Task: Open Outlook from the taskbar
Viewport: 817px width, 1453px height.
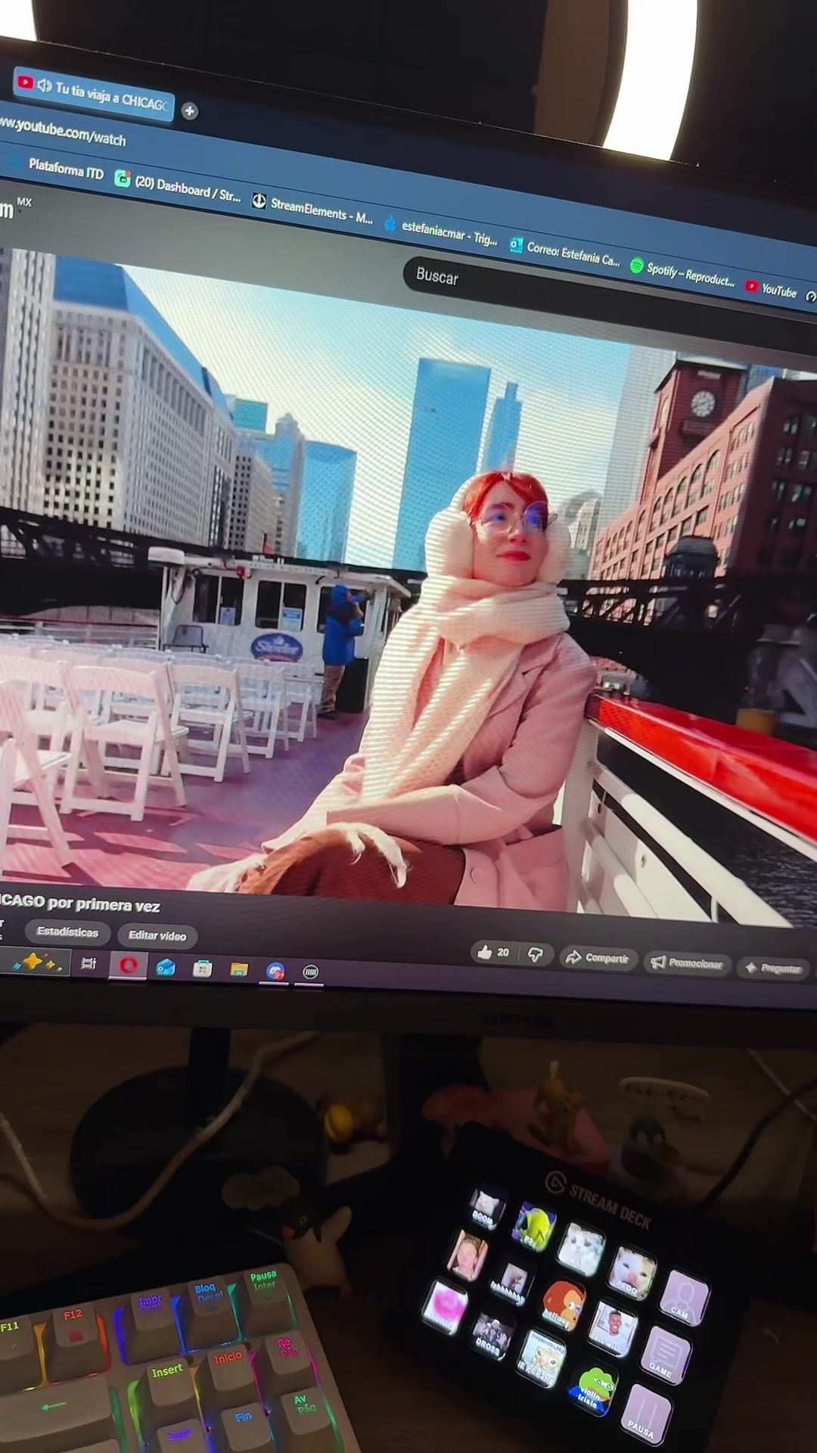Action: point(166,968)
